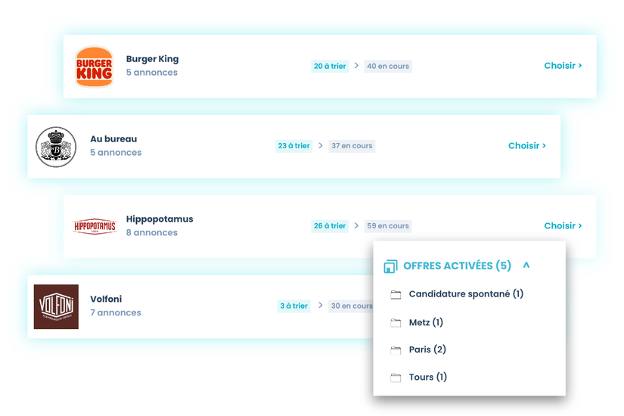This screenshot has height=416, width=624.
Task: Click the arrow between Au bureau badges
Action: (321, 145)
